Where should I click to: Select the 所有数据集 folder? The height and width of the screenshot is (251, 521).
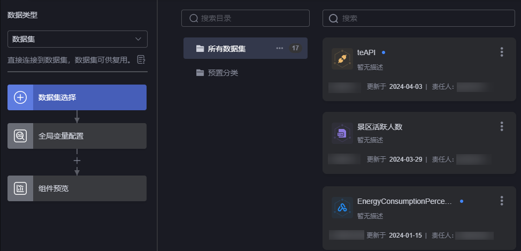[246, 48]
